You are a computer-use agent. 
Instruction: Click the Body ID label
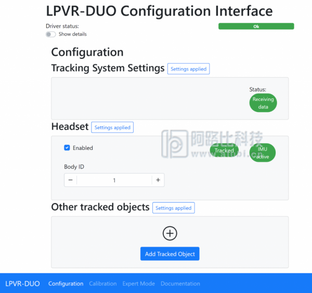point(74,167)
